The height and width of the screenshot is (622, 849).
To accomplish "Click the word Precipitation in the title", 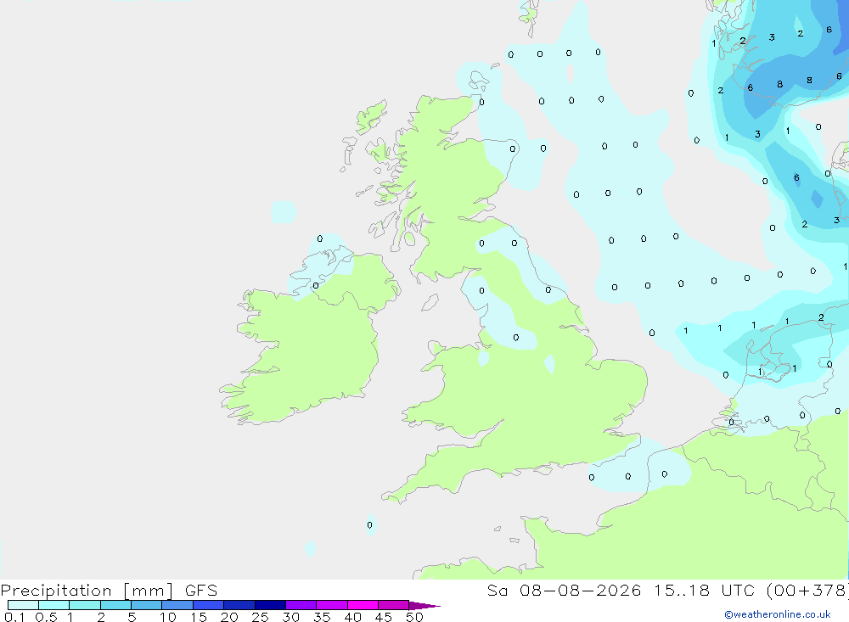I will coord(56,591).
